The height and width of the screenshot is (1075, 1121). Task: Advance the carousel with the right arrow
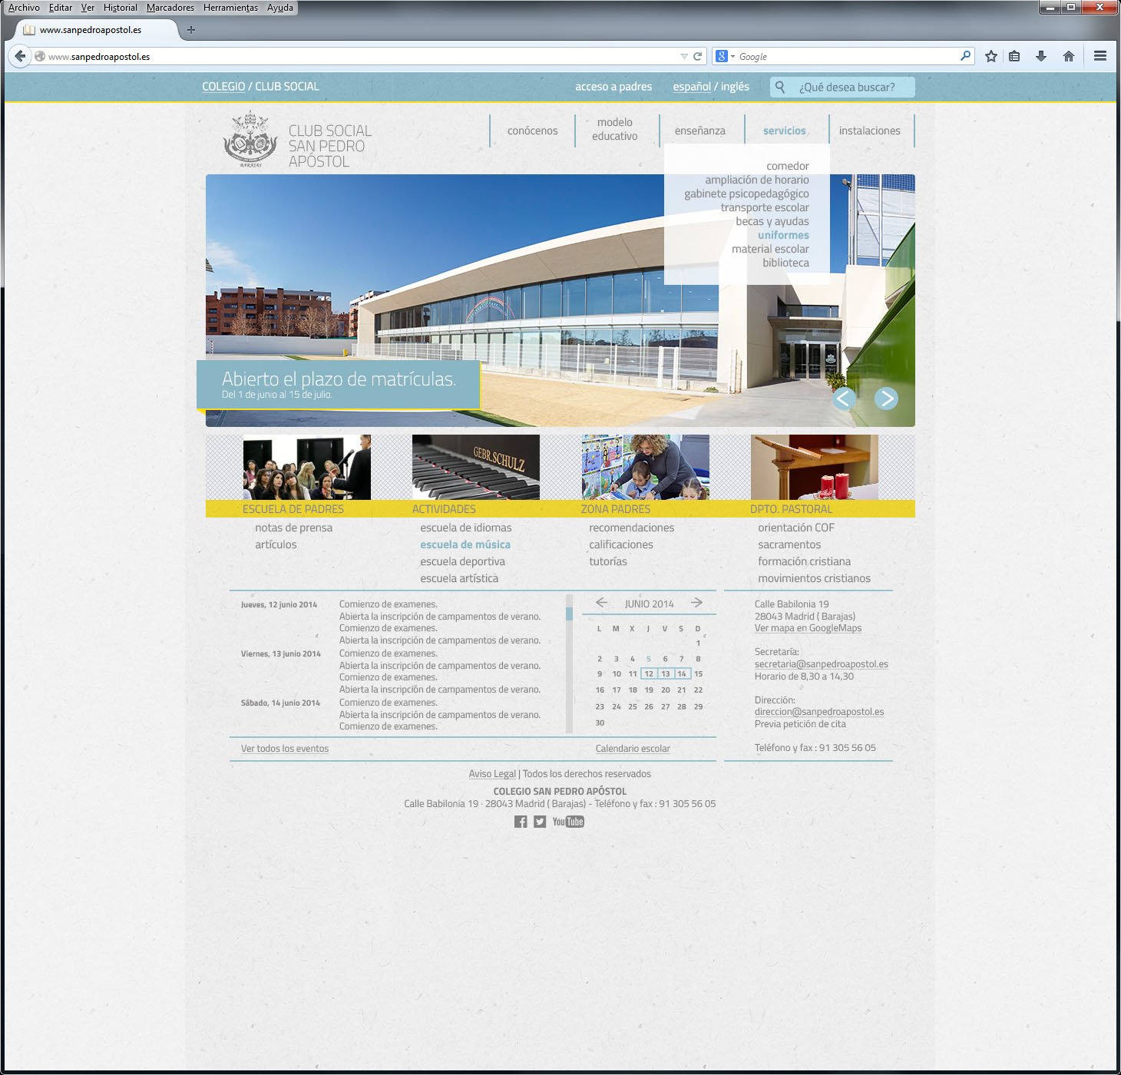point(887,399)
